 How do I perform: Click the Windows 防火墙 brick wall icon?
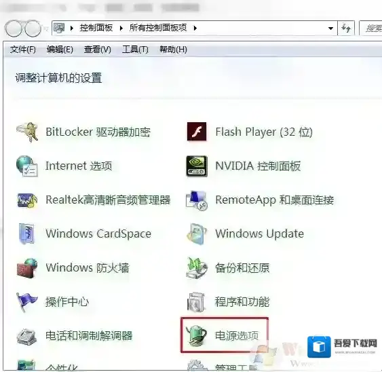click(x=27, y=268)
